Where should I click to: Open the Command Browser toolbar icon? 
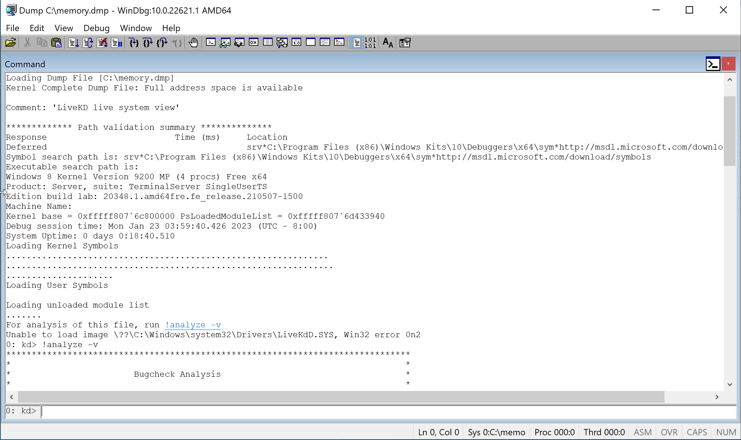tap(339, 43)
